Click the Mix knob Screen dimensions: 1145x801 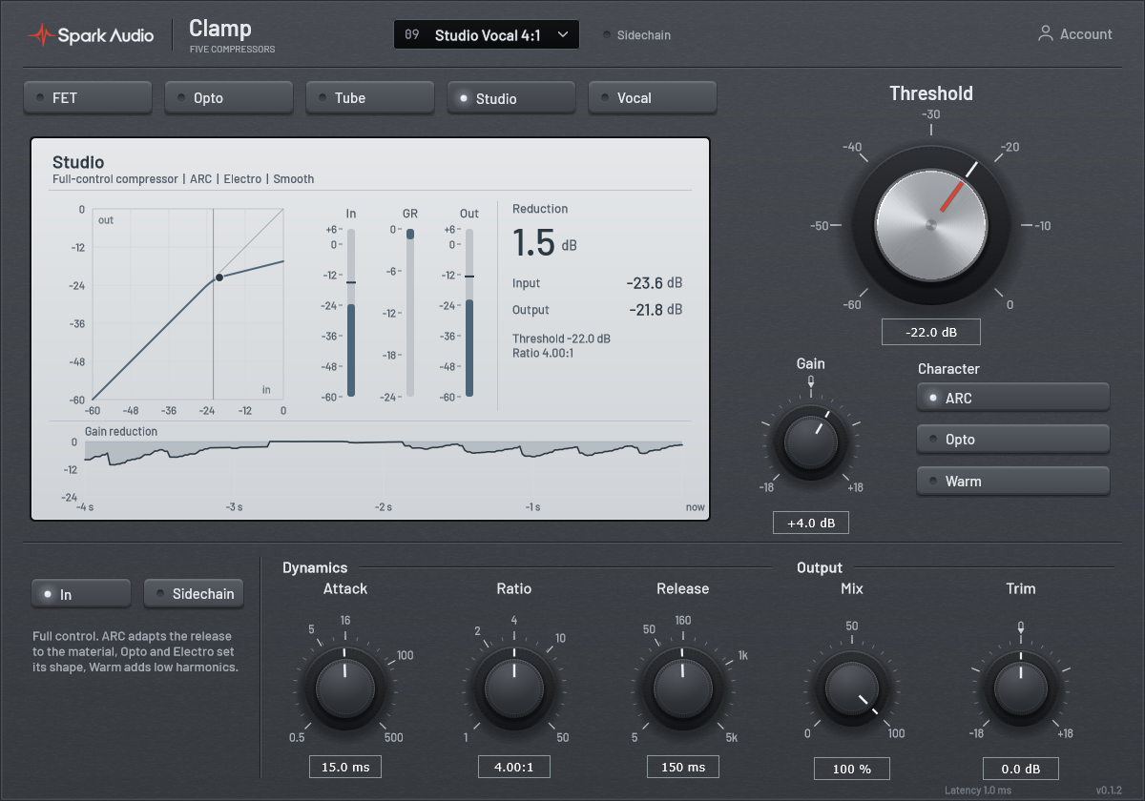point(852,689)
